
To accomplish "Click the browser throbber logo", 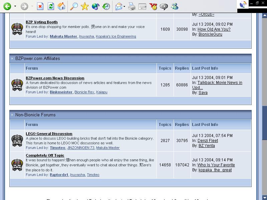I will coord(243,4).
